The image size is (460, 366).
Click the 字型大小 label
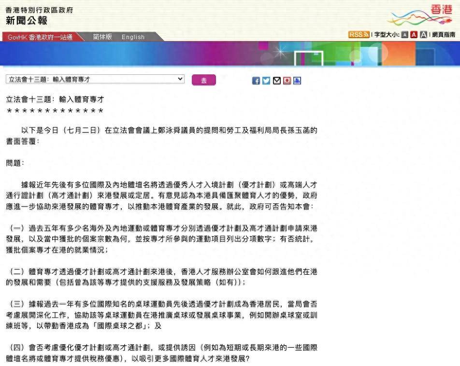coord(387,35)
